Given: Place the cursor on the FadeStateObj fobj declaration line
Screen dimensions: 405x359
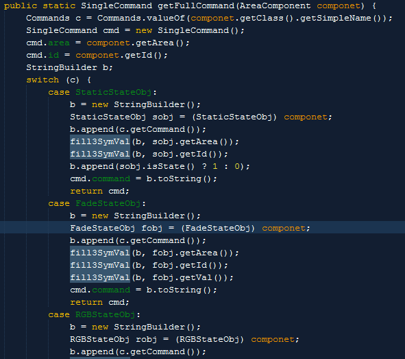Looking at the screenshot, I should (x=190, y=228).
